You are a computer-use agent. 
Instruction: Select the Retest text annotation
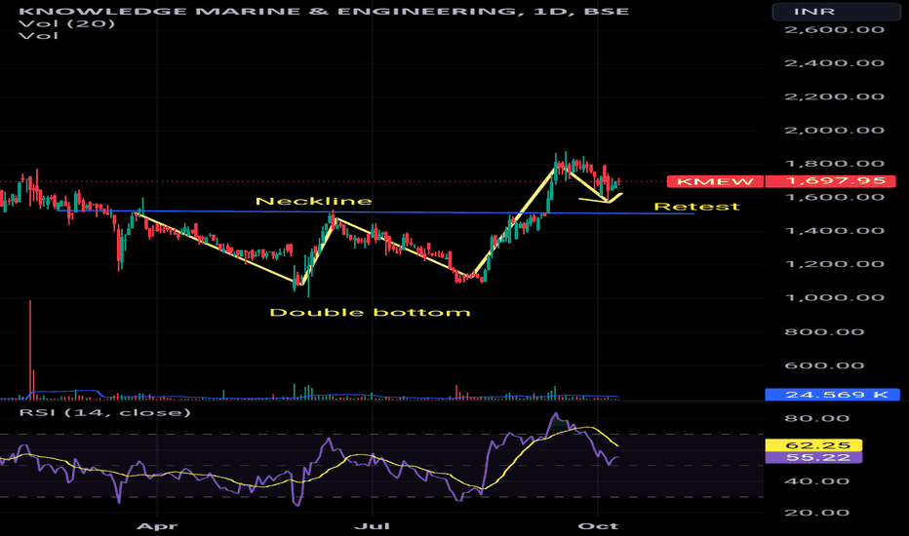696,207
